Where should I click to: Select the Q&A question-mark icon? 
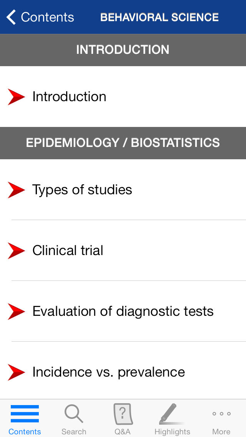coord(123,414)
